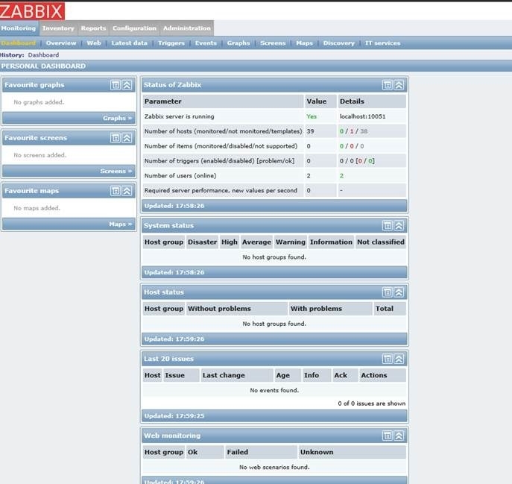Screen dimensions: 512x484
Task: Open the Monitoring tab
Action: [x=19, y=28]
